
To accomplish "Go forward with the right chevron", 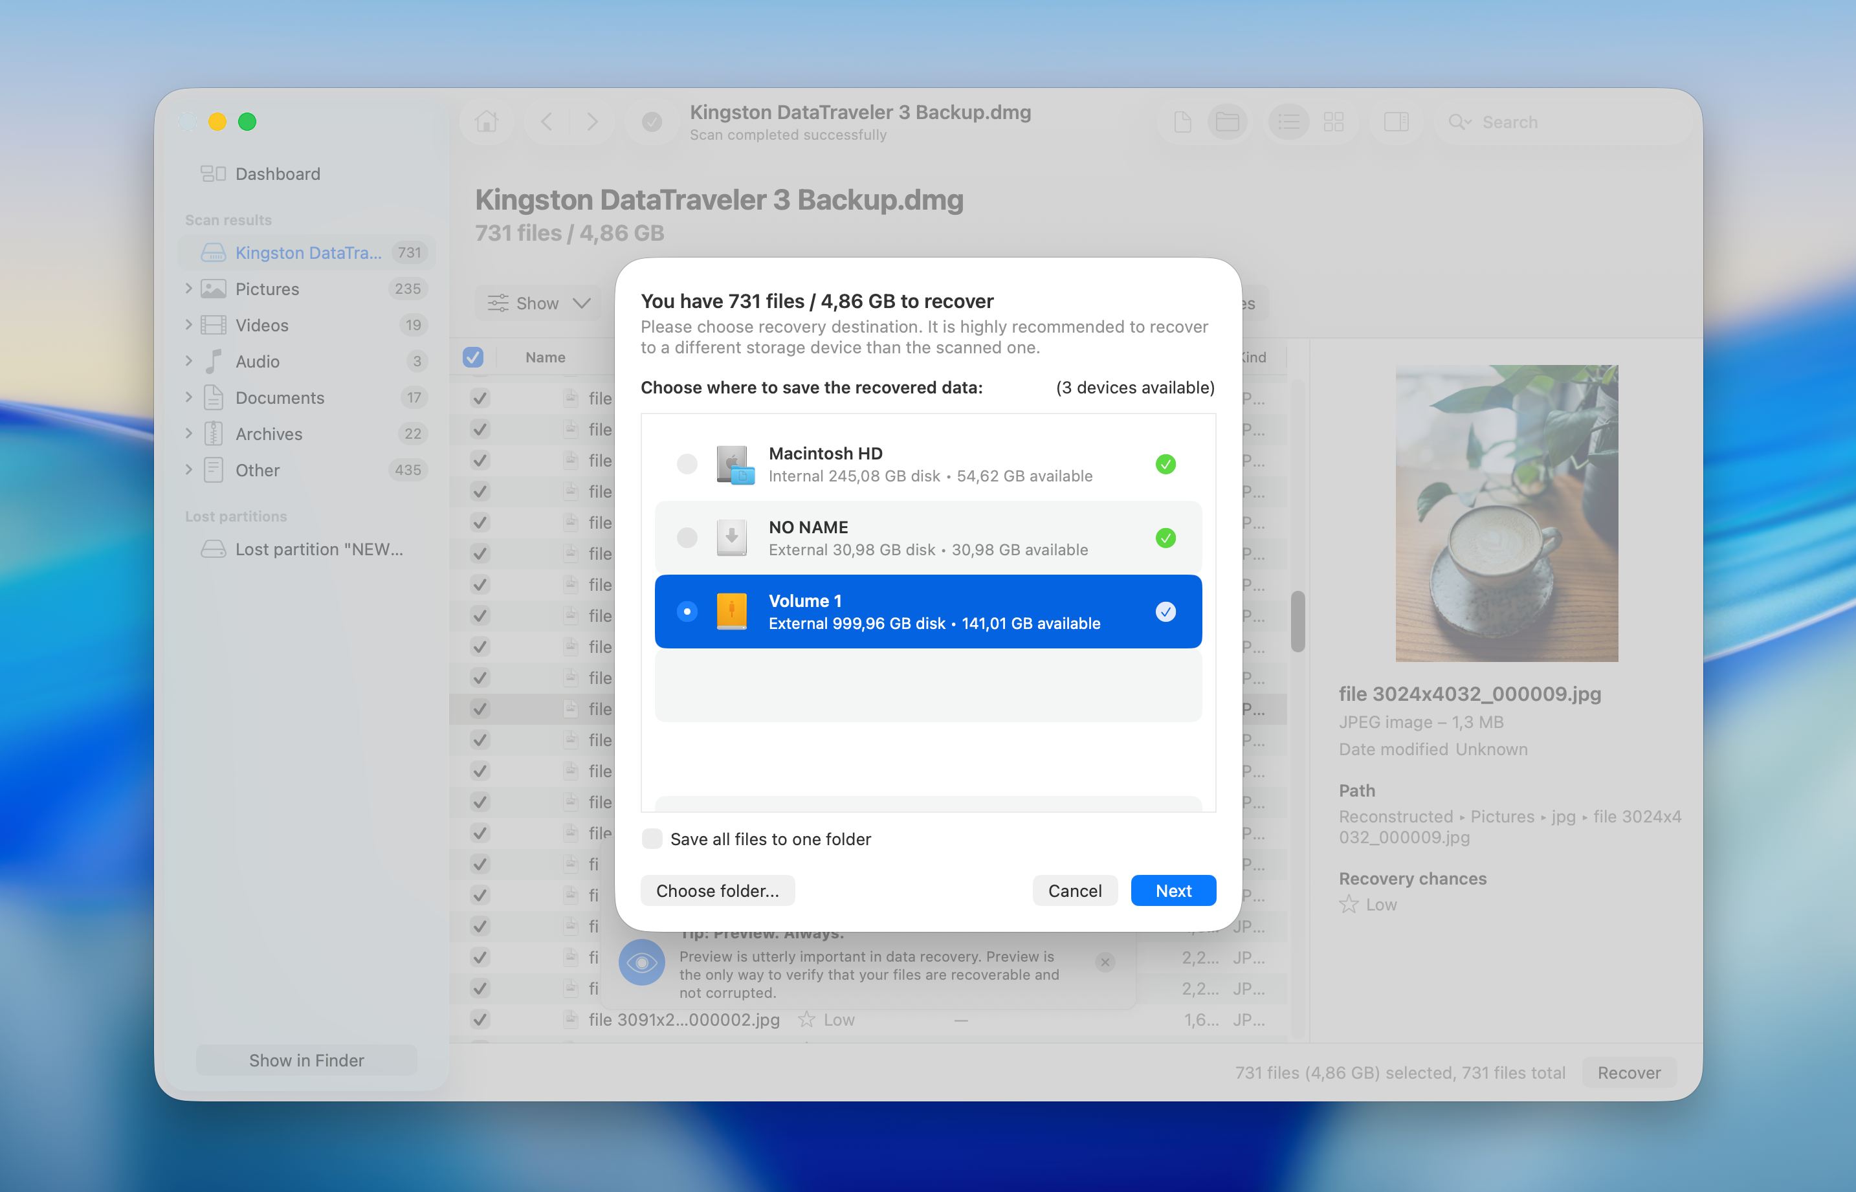I will 592,122.
